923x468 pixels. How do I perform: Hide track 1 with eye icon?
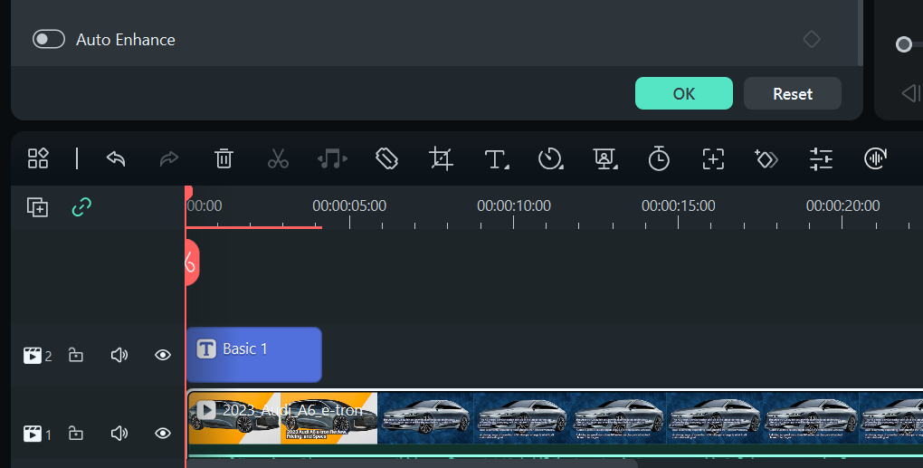(163, 434)
